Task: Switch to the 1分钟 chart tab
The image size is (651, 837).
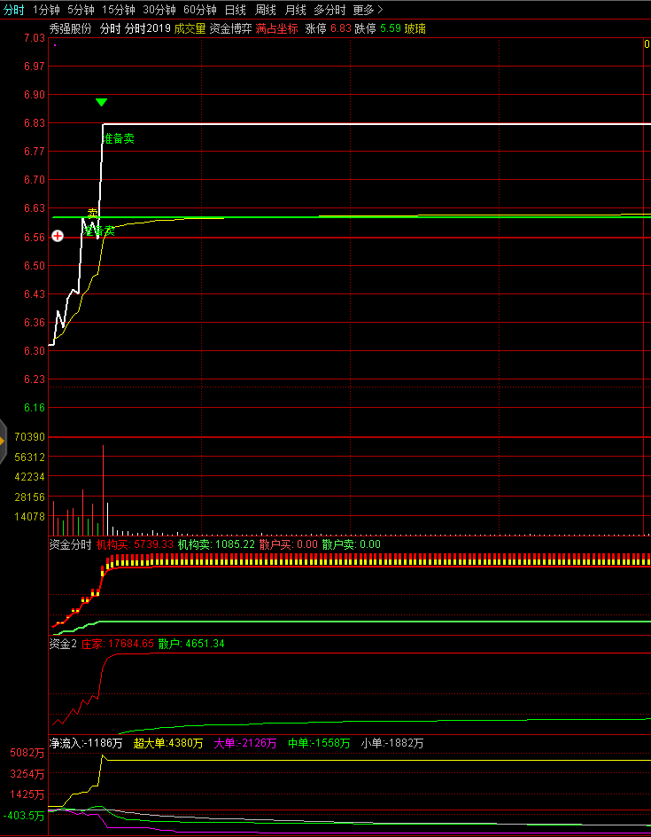Action: pos(47,10)
